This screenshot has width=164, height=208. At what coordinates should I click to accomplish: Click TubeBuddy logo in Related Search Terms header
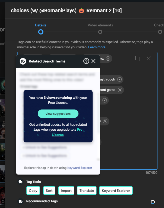tap(23, 61)
